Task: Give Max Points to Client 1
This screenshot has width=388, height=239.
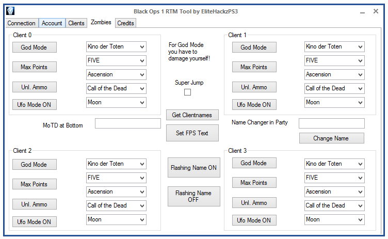Action: 254,67
